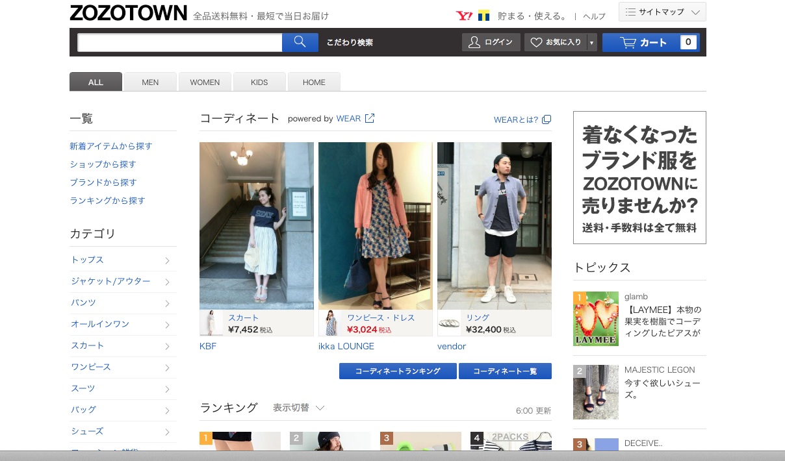This screenshot has width=785, height=461.
Task: Click the WEARとは? popup icon
Action: (x=547, y=119)
